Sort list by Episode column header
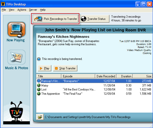This screenshot has width=153, height=128. [x=78, y=76]
